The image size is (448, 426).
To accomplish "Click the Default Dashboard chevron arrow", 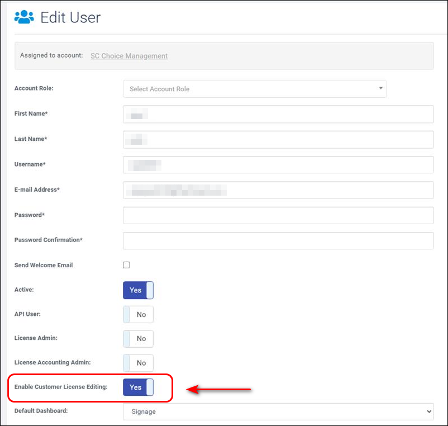I will pos(428,411).
